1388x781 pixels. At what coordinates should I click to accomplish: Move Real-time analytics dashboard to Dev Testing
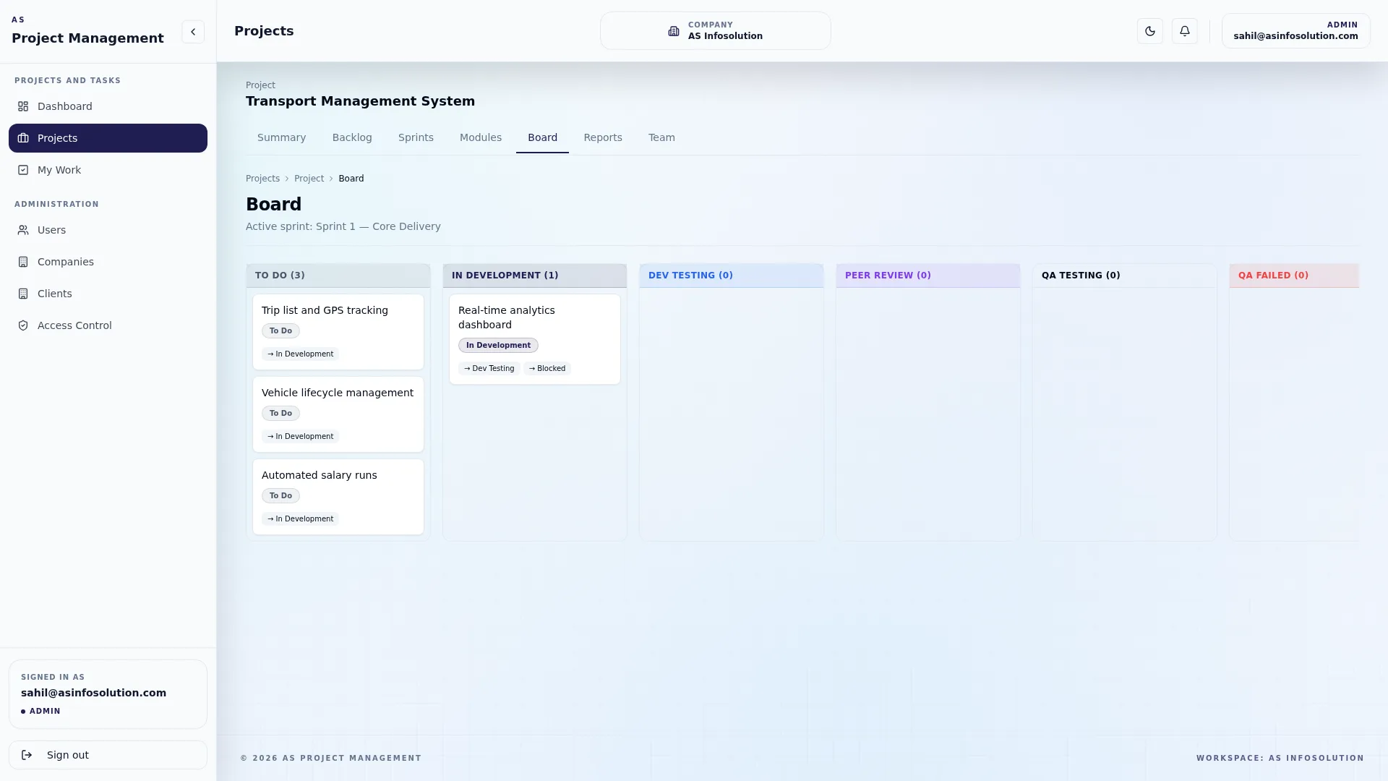[489, 369]
